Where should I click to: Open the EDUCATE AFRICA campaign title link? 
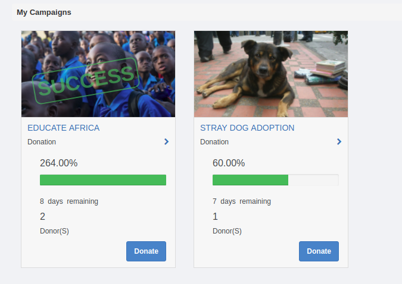coord(64,128)
